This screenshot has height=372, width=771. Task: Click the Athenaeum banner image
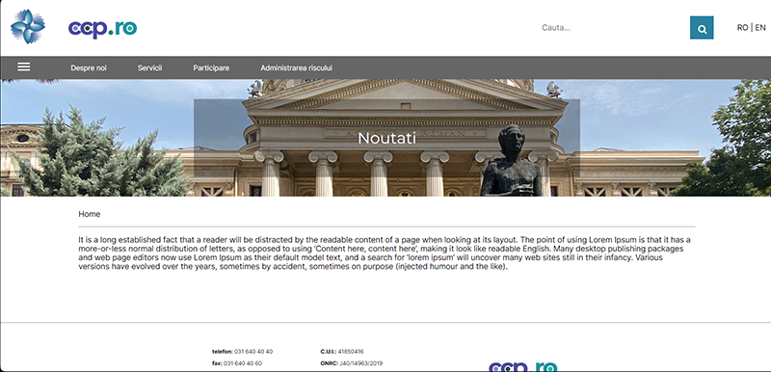point(385,138)
